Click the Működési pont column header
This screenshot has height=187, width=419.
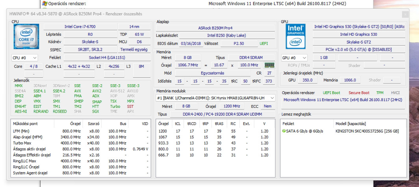coord(32,123)
